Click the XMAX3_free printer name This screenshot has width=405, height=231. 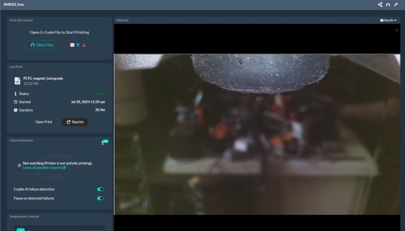pyautogui.click(x=14, y=4)
